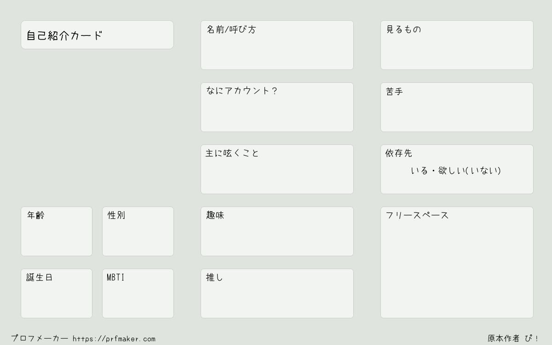Click the 性別 box
Screen dimensions: 552x345
[138, 231]
